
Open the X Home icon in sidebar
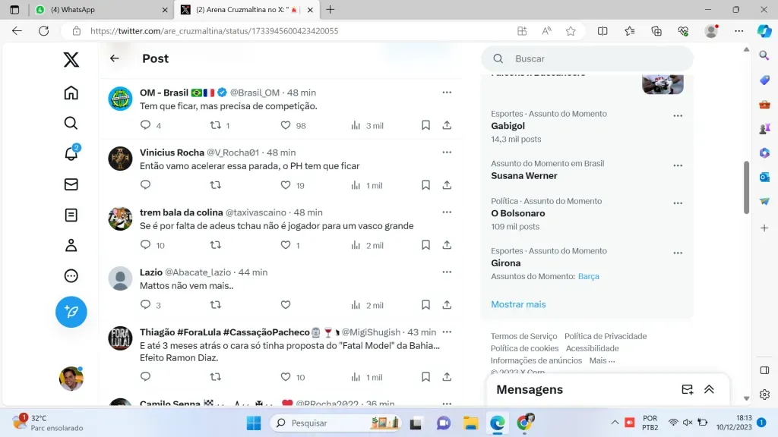[x=71, y=93]
